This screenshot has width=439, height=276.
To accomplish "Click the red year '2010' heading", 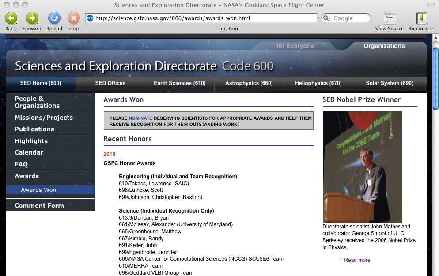I will tap(109, 154).
